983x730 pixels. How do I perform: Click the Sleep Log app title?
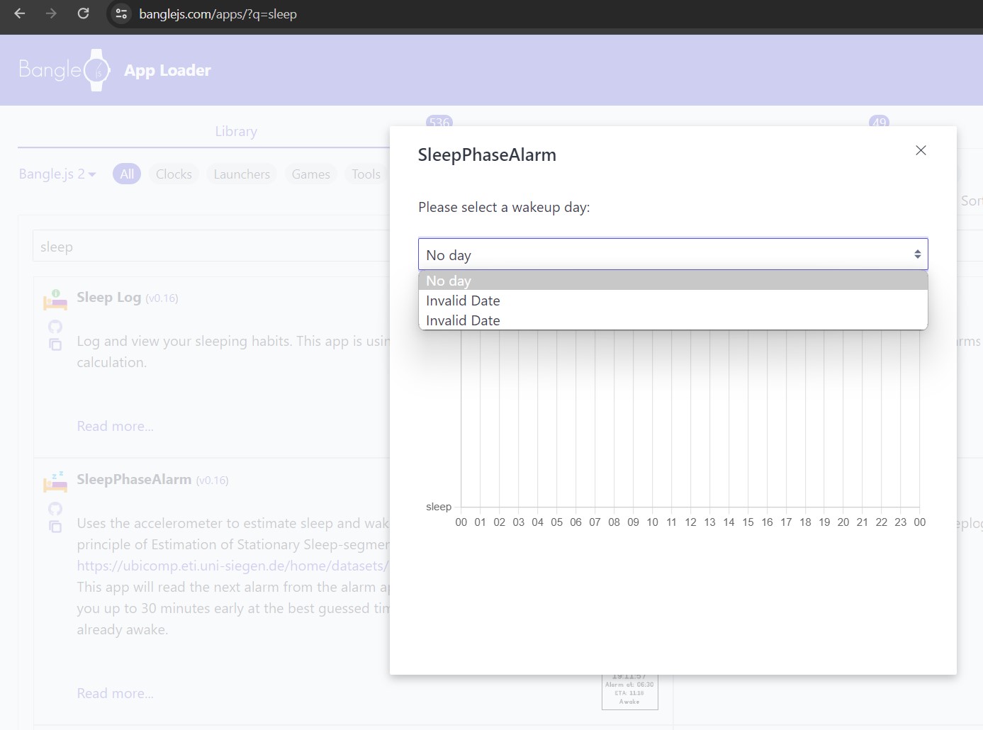point(109,297)
